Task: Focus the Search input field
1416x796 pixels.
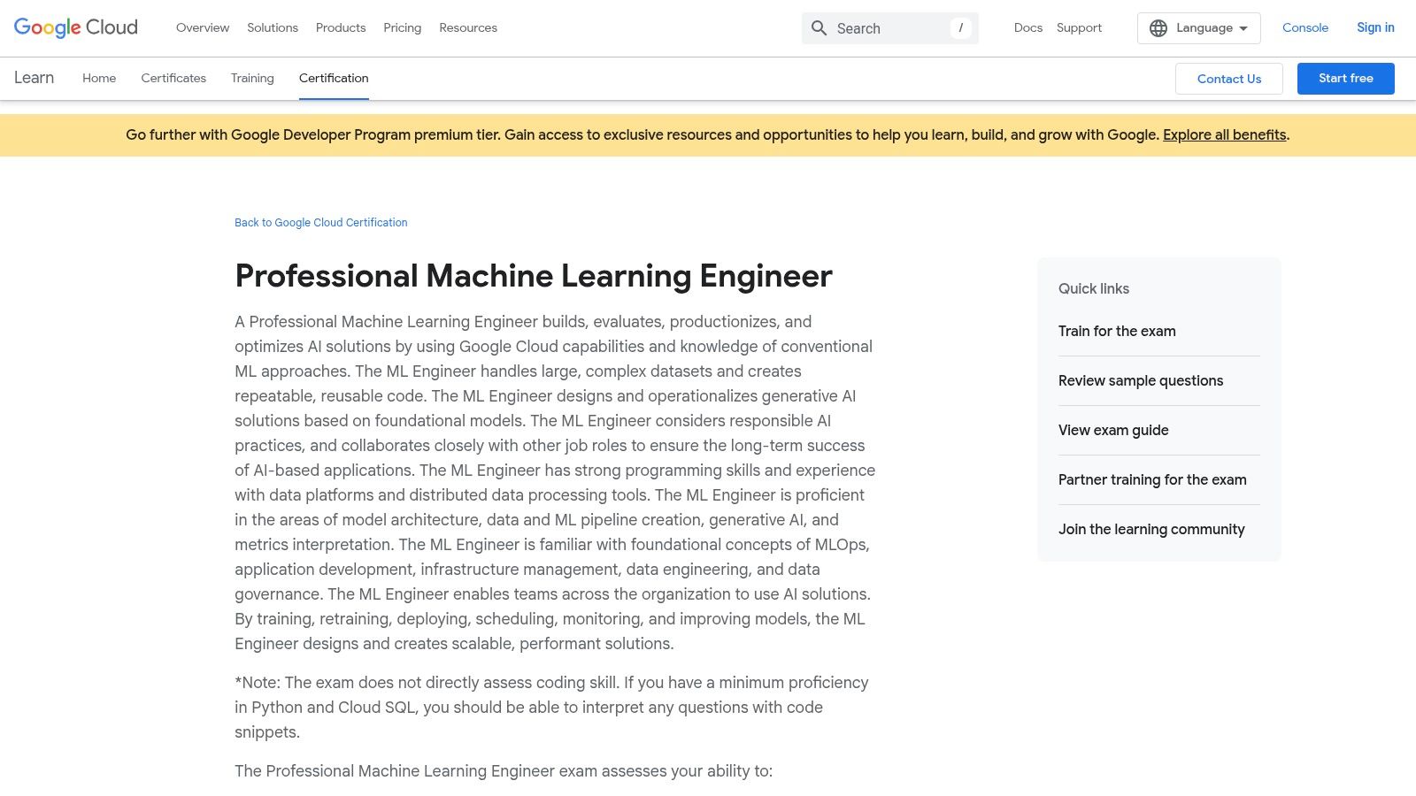Action: [x=889, y=28]
